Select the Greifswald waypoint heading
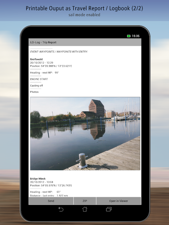169x225 pixels. pos(36,59)
